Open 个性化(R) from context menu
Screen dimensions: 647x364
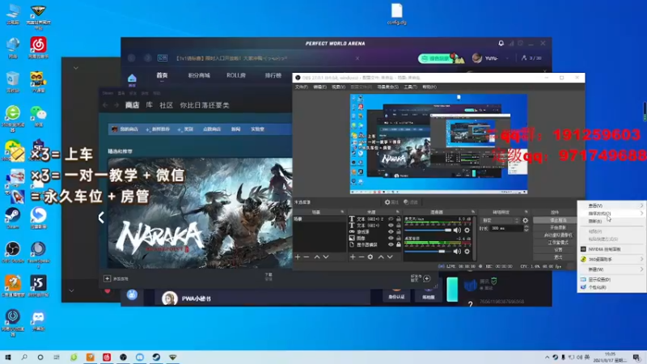611,287
